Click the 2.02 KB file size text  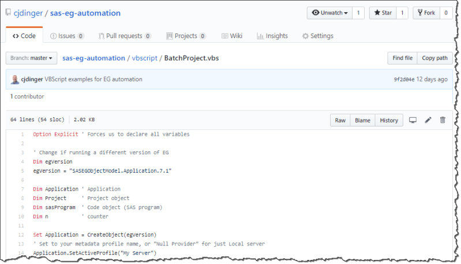(x=84, y=120)
